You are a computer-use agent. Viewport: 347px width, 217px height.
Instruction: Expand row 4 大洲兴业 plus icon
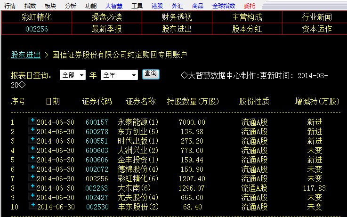[32, 148]
